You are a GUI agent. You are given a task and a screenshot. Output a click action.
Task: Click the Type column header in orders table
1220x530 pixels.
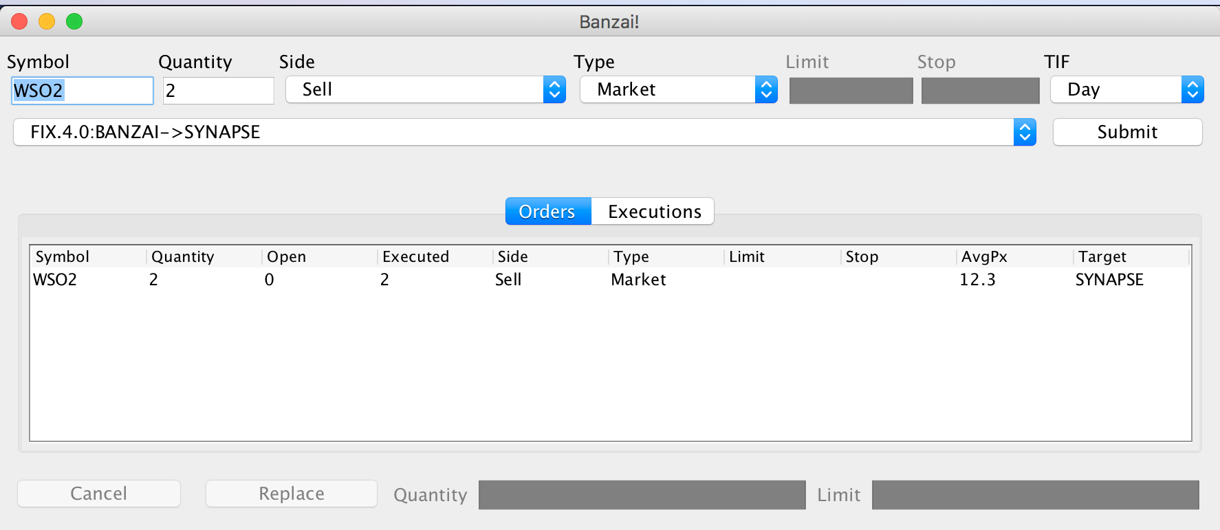coord(666,256)
